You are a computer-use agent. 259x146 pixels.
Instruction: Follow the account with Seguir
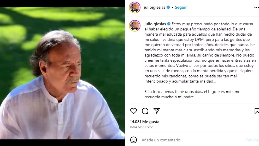point(181,7)
